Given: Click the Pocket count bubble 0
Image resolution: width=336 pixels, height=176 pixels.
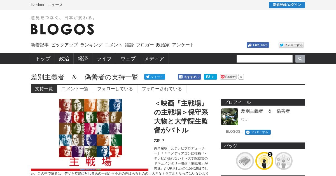Looking at the screenshot, I should (241, 77).
